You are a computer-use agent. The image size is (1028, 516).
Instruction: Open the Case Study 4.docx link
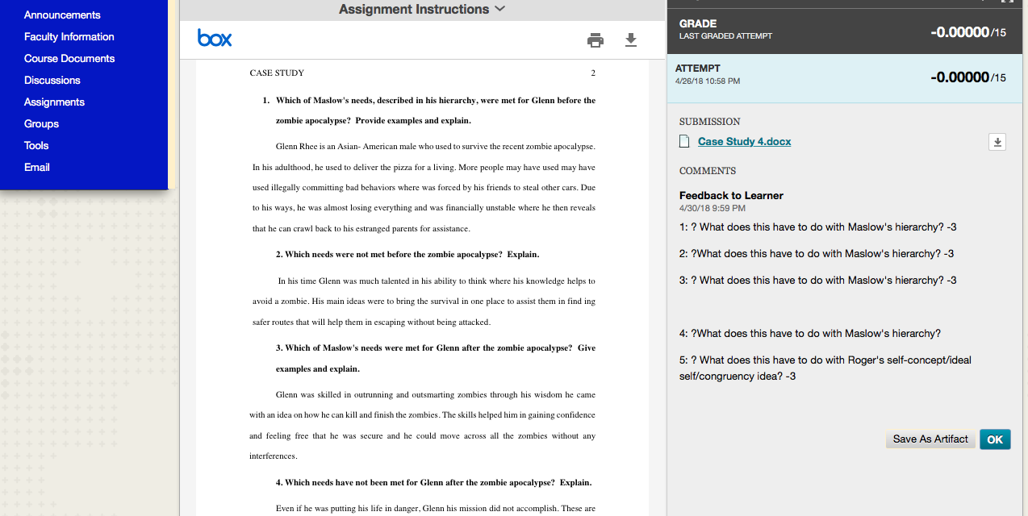click(744, 141)
